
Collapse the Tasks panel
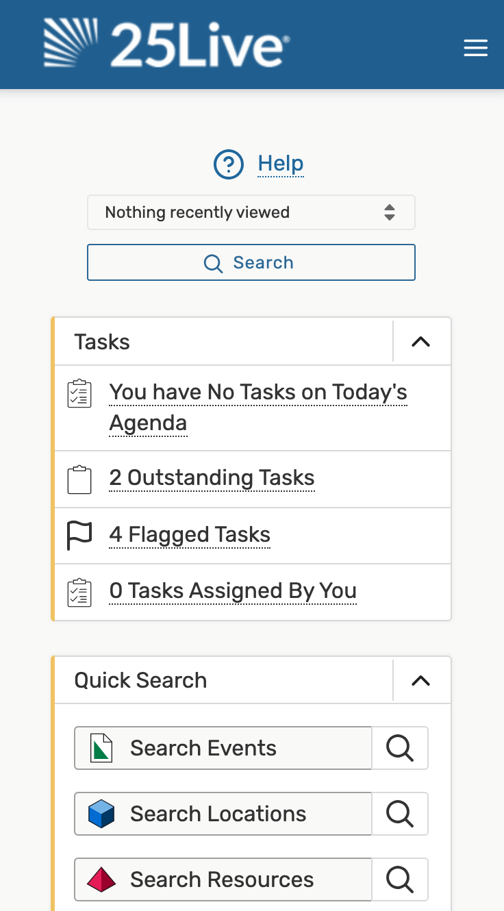click(x=420, y=342)
